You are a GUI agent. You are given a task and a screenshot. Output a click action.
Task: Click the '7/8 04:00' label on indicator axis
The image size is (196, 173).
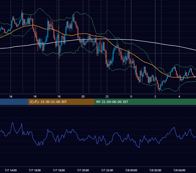tap(179, 170)
